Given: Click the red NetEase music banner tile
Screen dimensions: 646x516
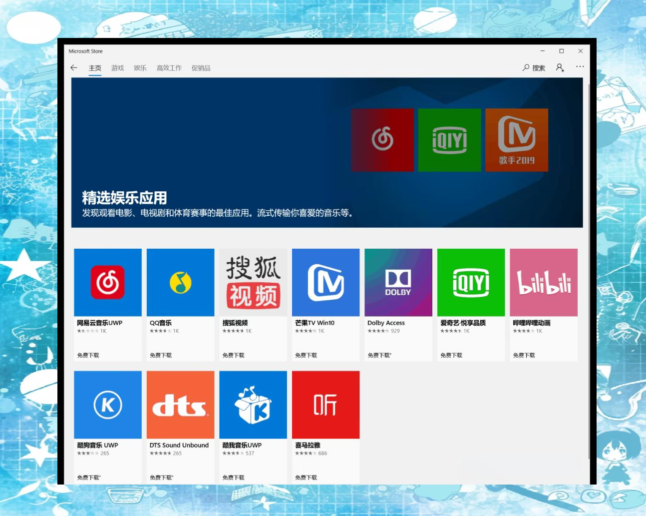Looking at the screenshot, I should 382,140.
